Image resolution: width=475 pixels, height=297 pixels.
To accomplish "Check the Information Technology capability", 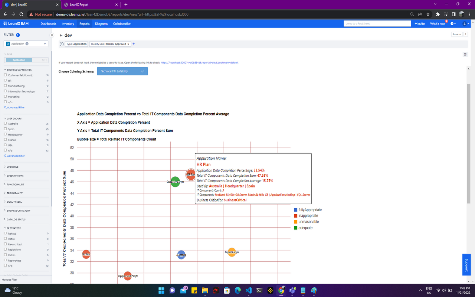I will pos(5,91).
